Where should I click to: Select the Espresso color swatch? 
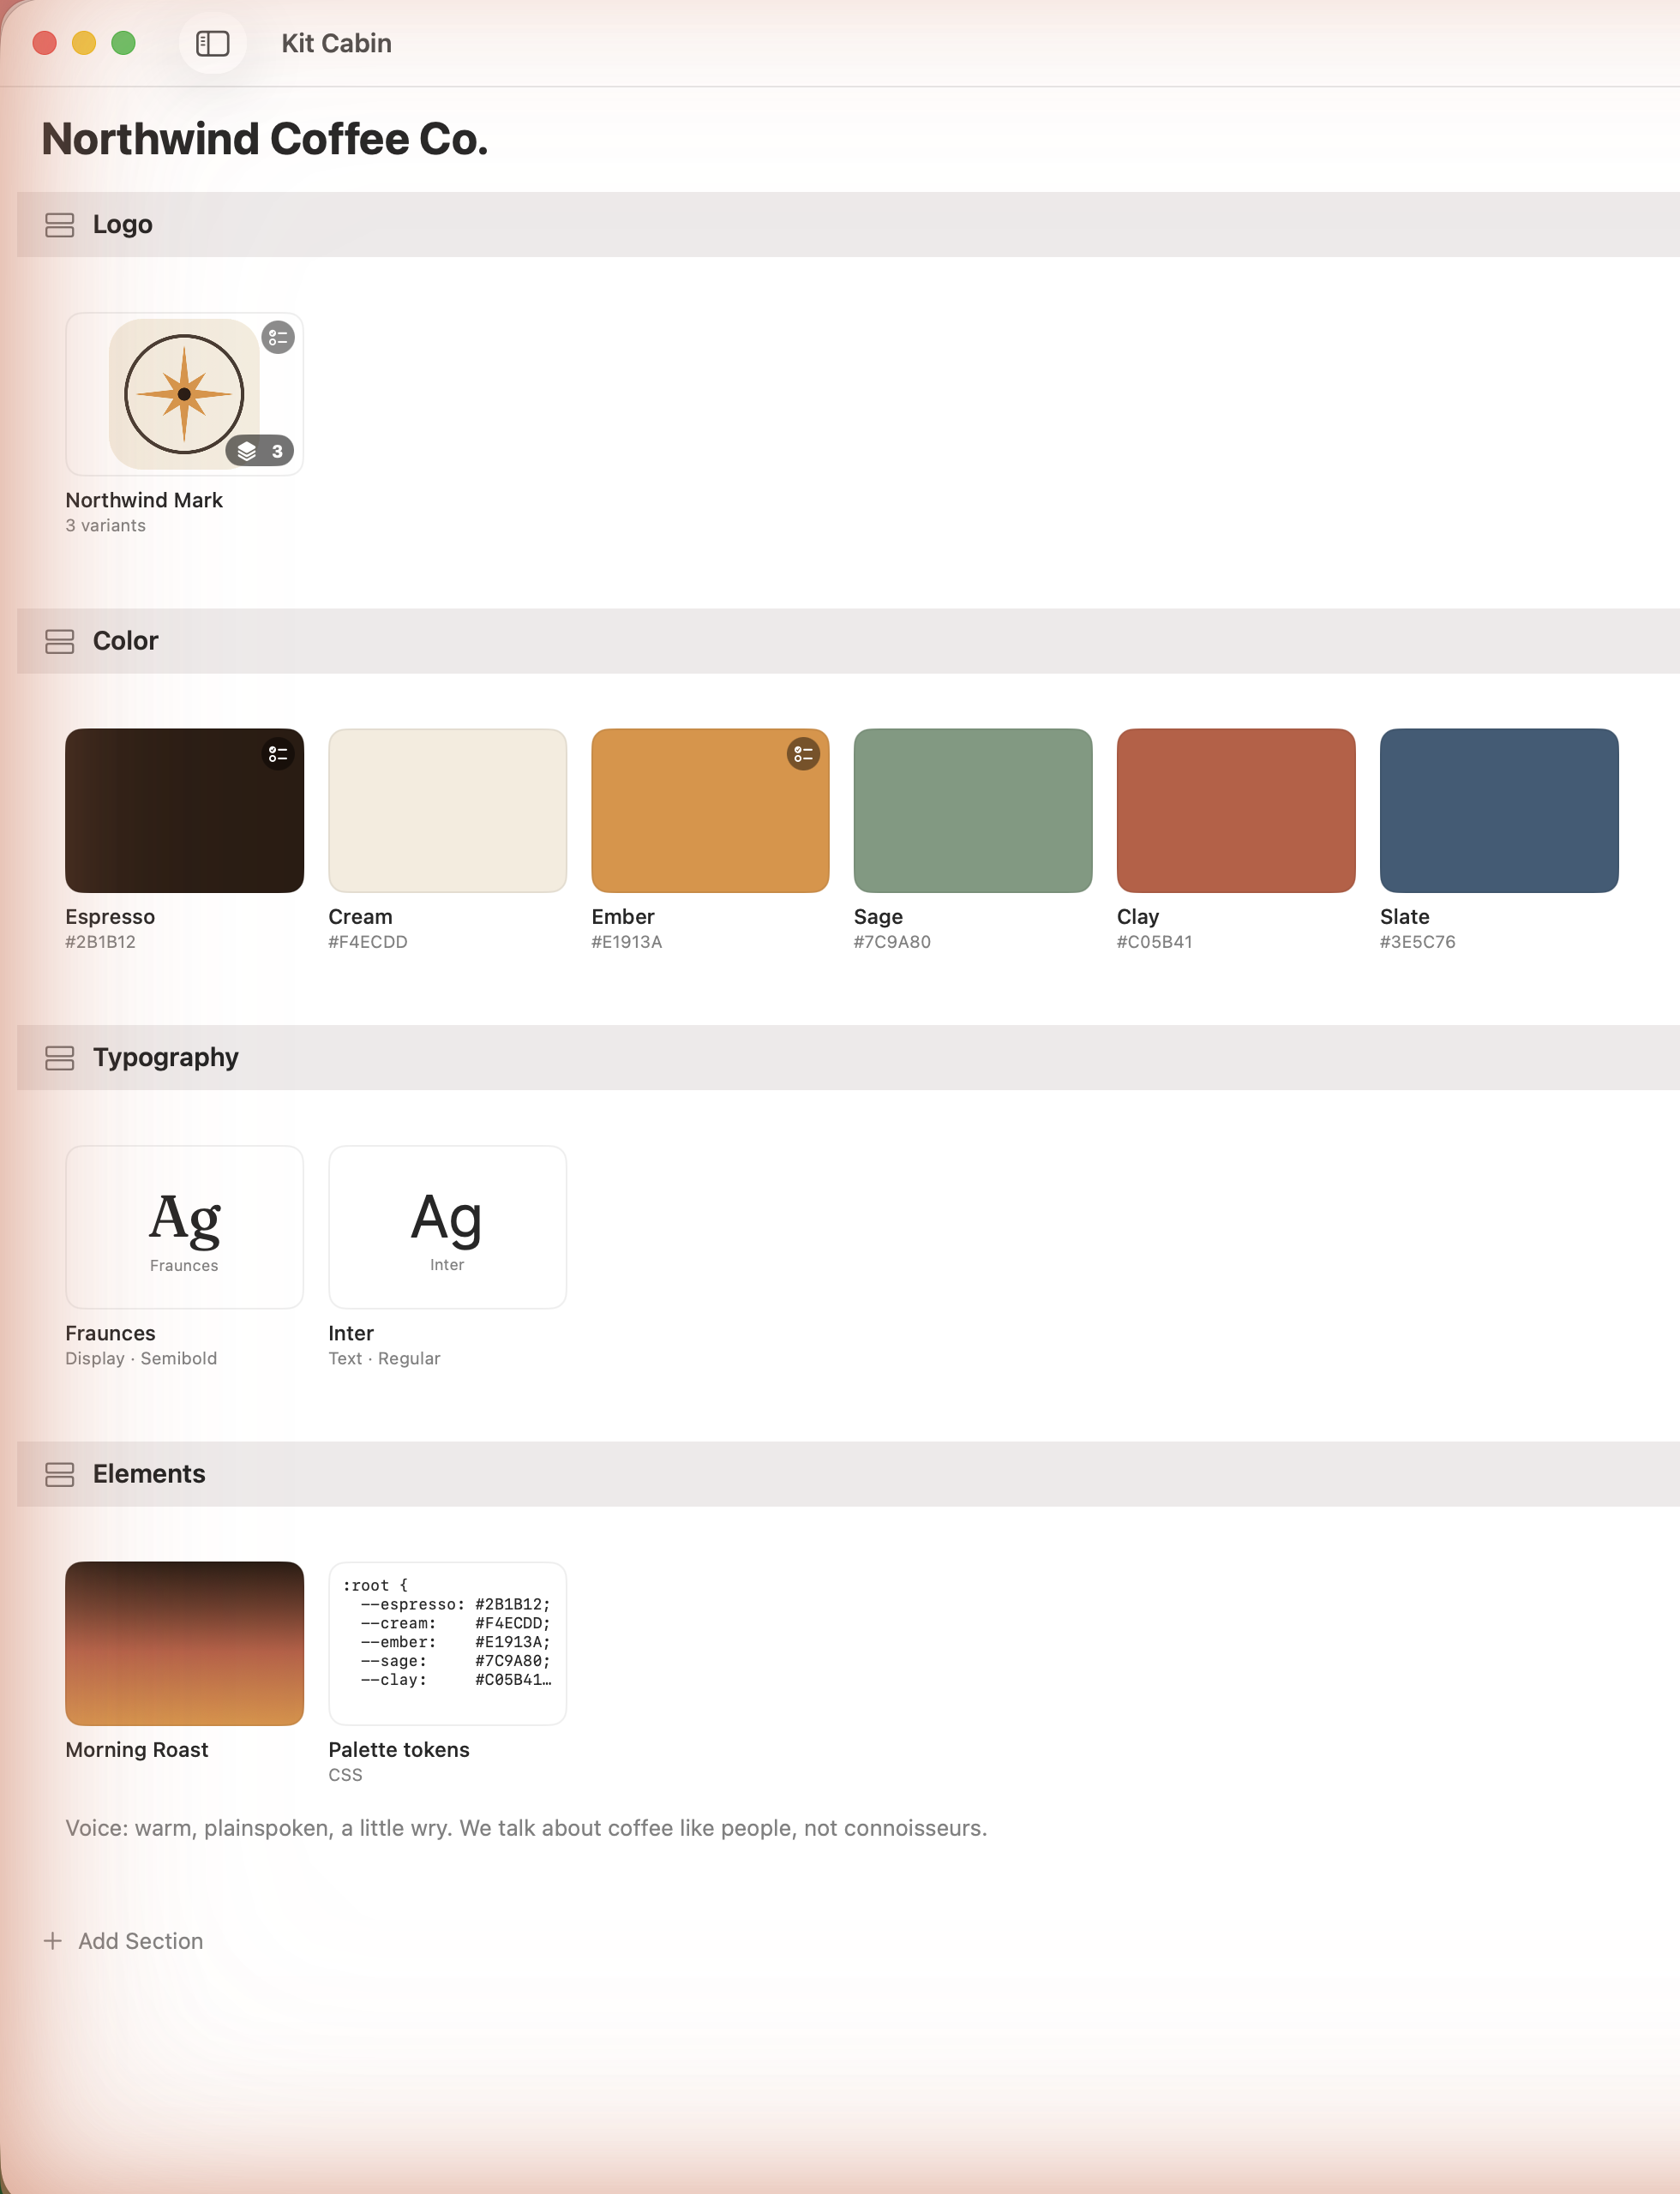click(x=184, y=810)
